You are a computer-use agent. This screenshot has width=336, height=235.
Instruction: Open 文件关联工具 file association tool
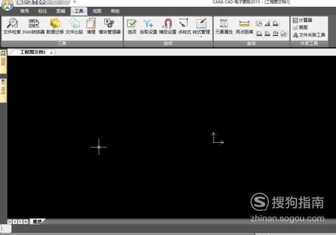[309, 34]
